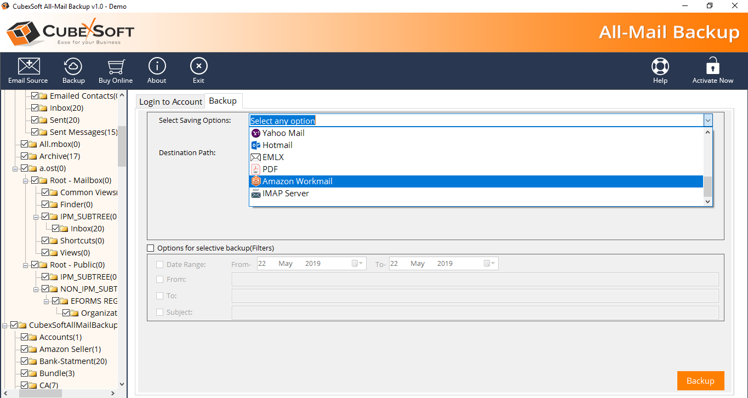Click the To date calendar icon
748x398 pixels.
487,264
